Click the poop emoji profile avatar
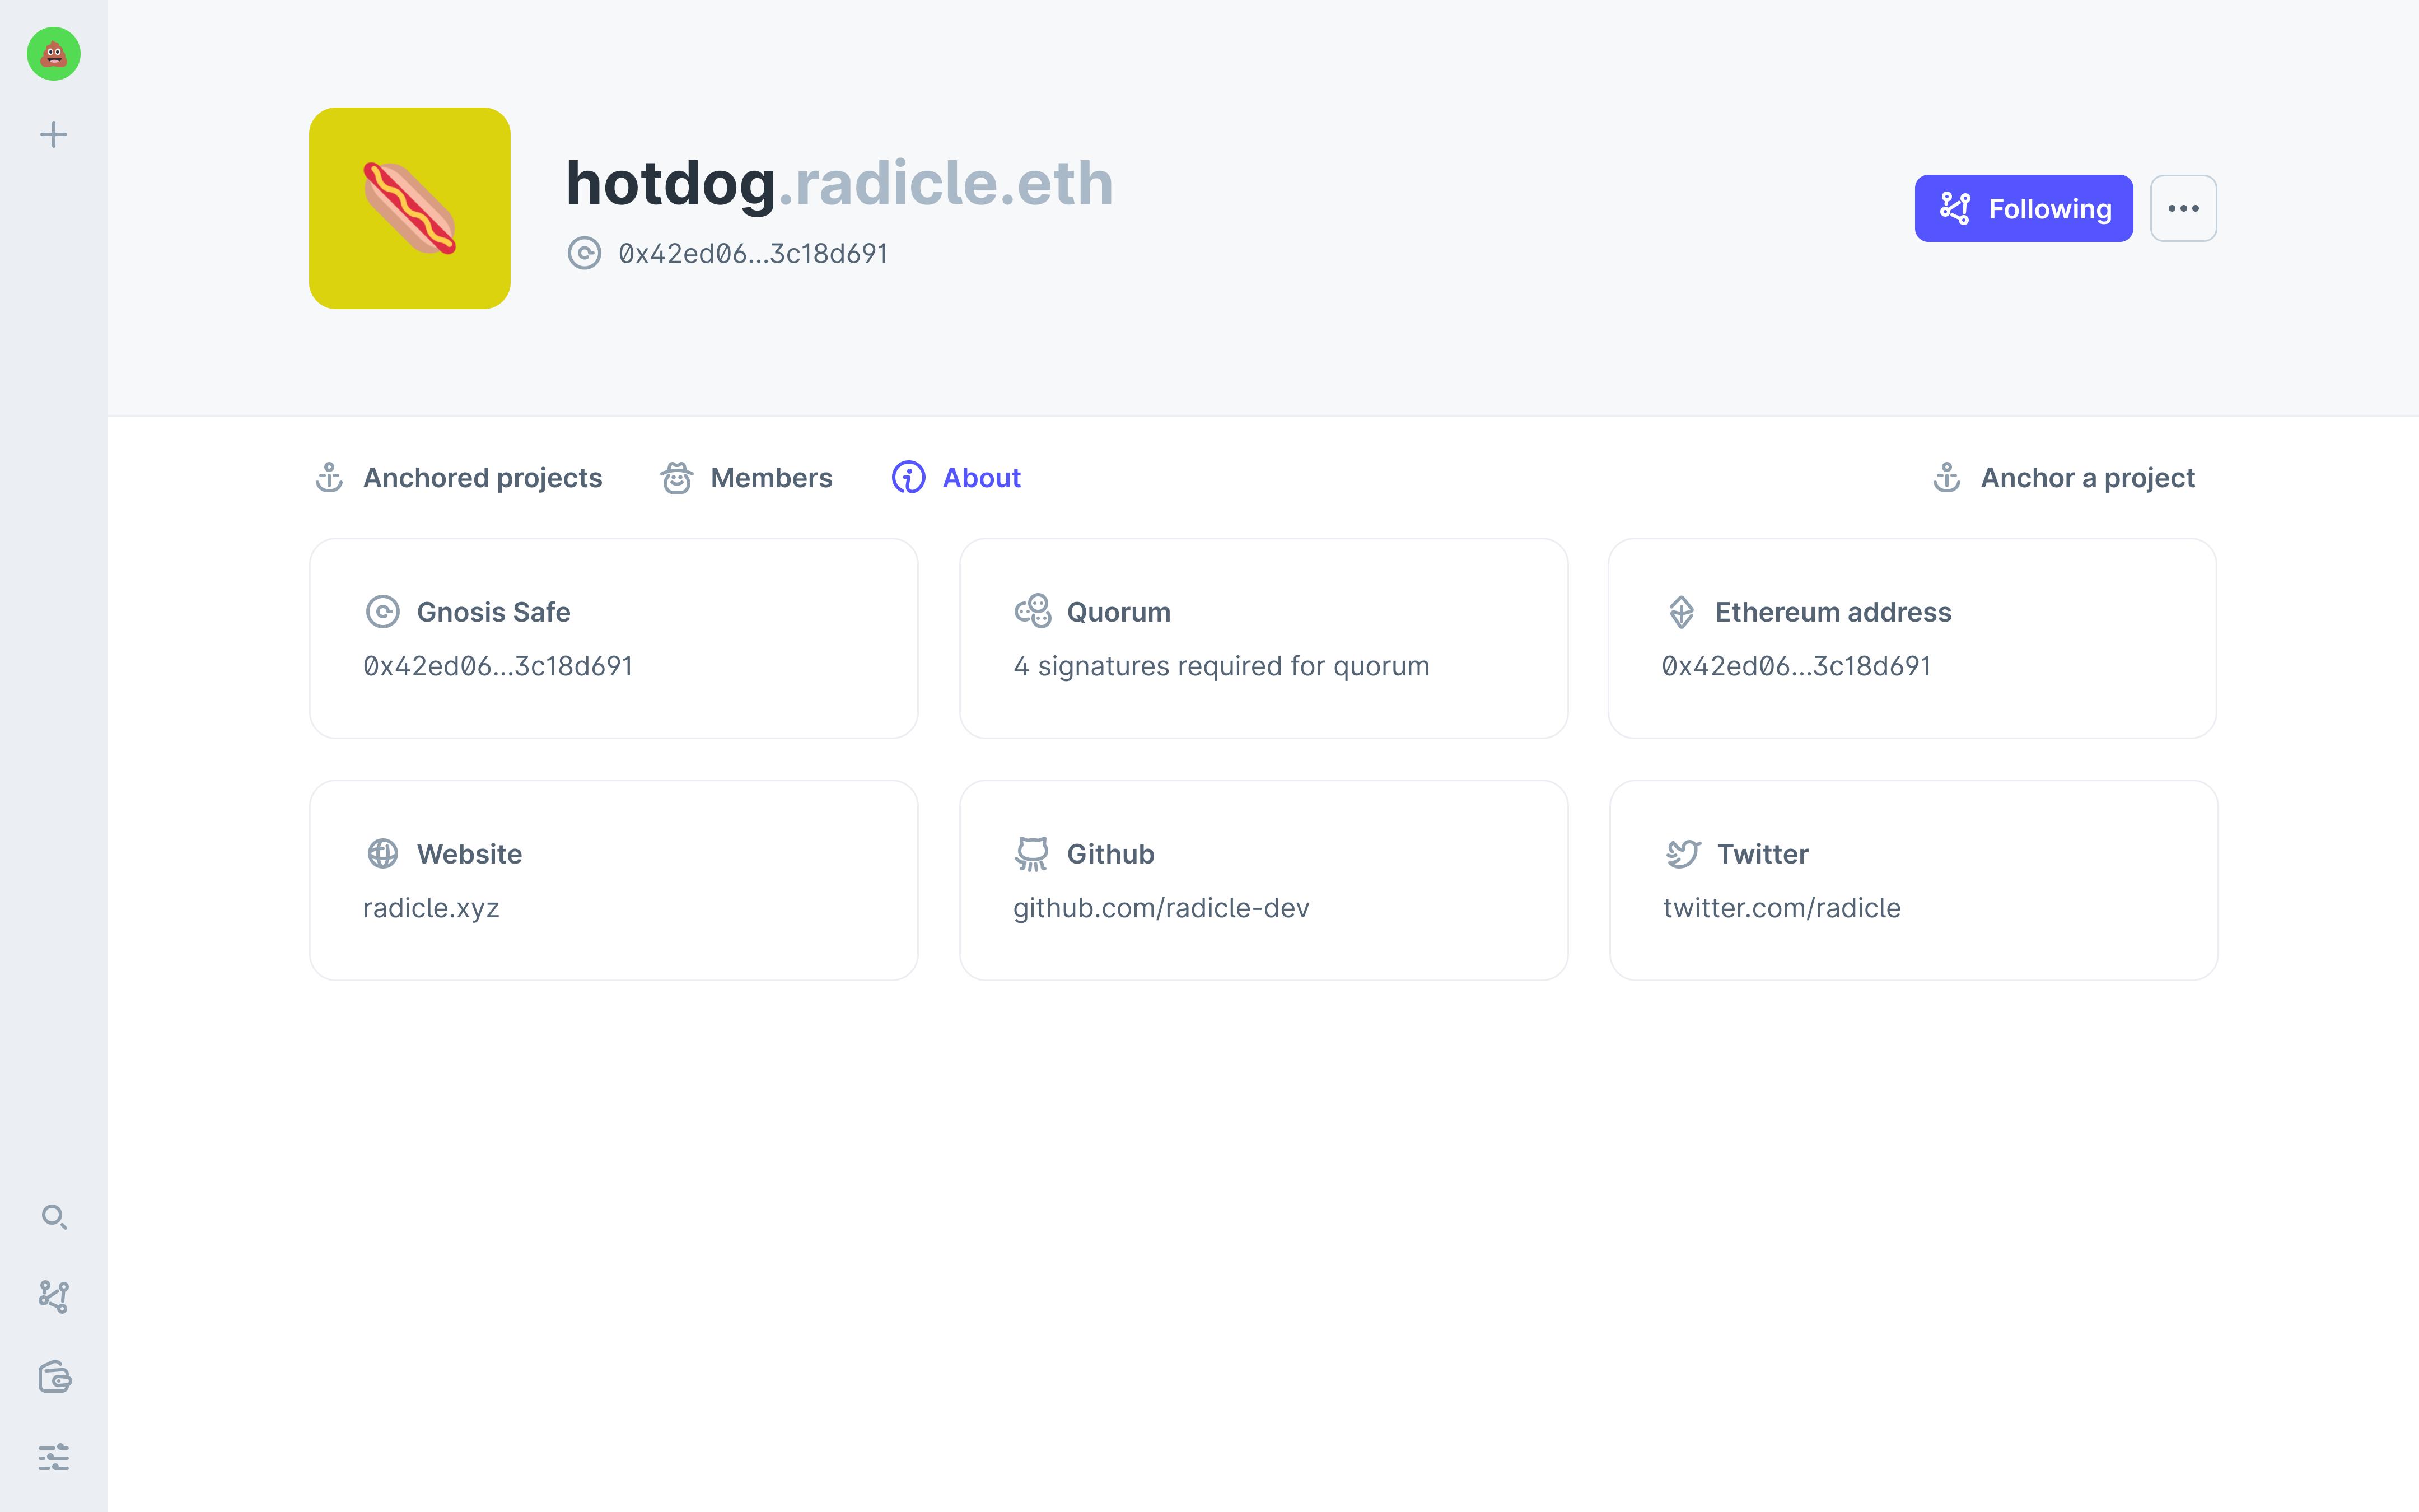2419x1512 pixels. click(53, 54)
